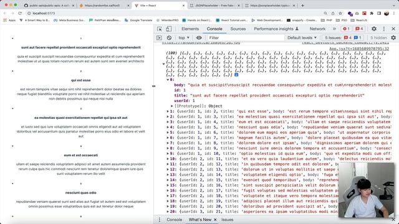The height and width of the screenshot is (224, 399).
Task: Expand the [[Prototype]] Object entry
Action: pyautogui.click(x=172, y=106)
